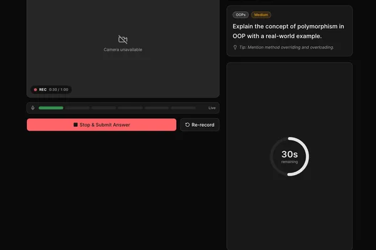Click the last gray audio level segment
Screen dimensions: 376x250
point(183,108)
